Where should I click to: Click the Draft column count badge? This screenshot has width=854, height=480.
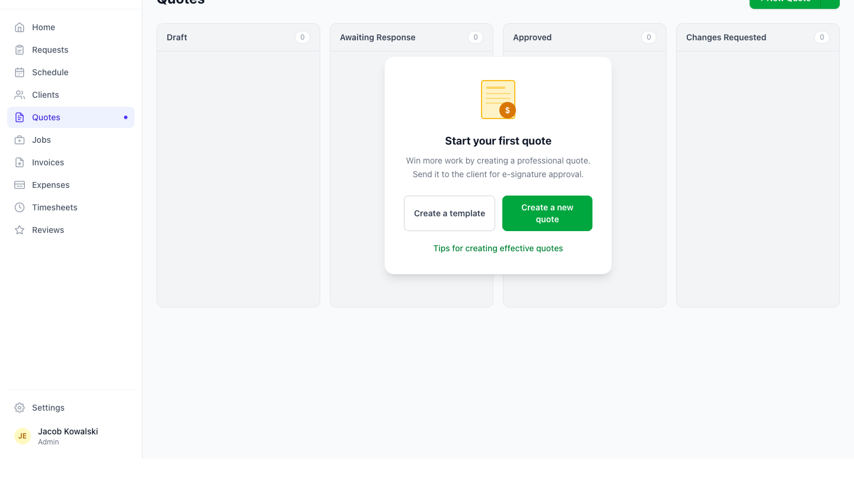pyautogui.click(x=302, y=37)
